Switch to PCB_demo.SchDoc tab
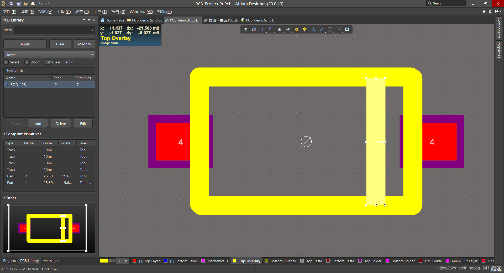Viewport: 504px width, 273px height. tap(145, 20)
